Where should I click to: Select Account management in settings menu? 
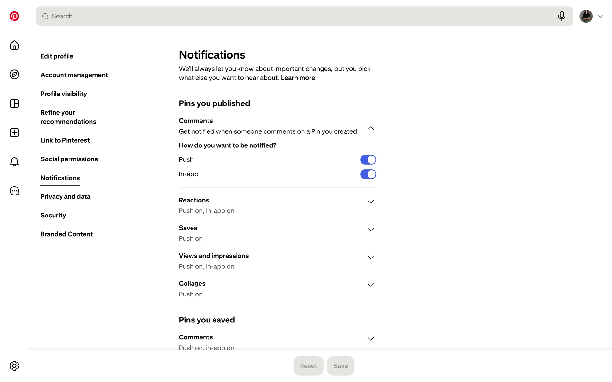pyautogui.click(x=74, y=75)
